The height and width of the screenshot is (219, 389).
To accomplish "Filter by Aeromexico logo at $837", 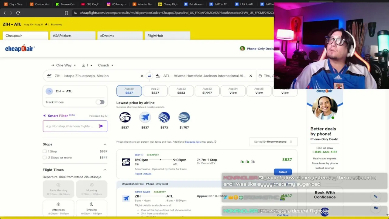I will pyautogui.click(x=125, y=117).
